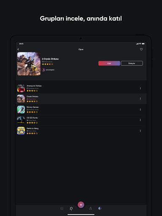Open more options for CS GO Kurdu
The height and width of the screenshot is (216, 162).
click(x=140, y=120)
